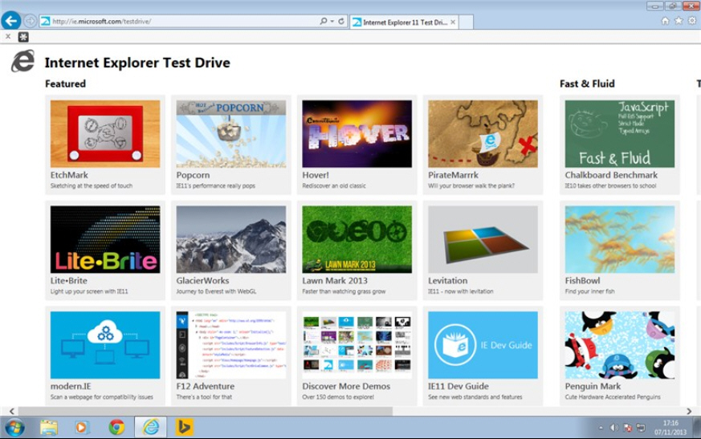Click the Home icon
The height and width of the screenshot is (439, 701).
click(665, 21)
